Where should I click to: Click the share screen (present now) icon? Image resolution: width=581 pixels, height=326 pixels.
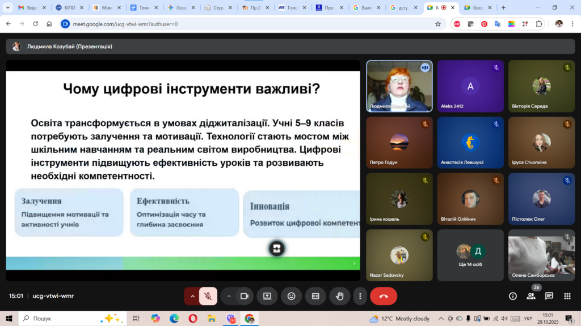point(267,296)
